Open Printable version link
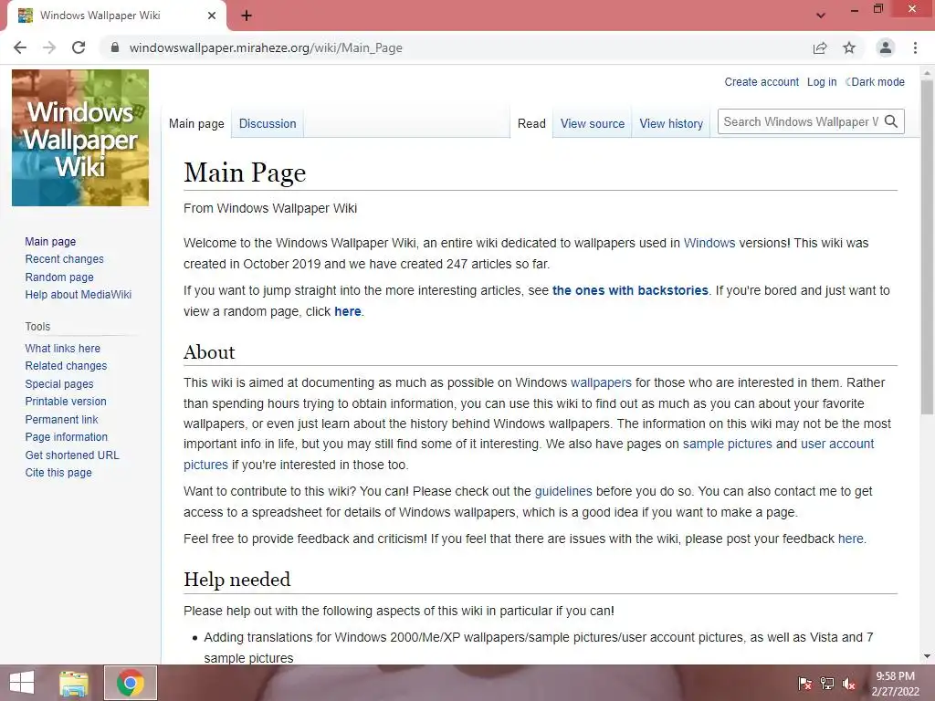Viewport: 935px width, 701px height. [x=66, y=402]
